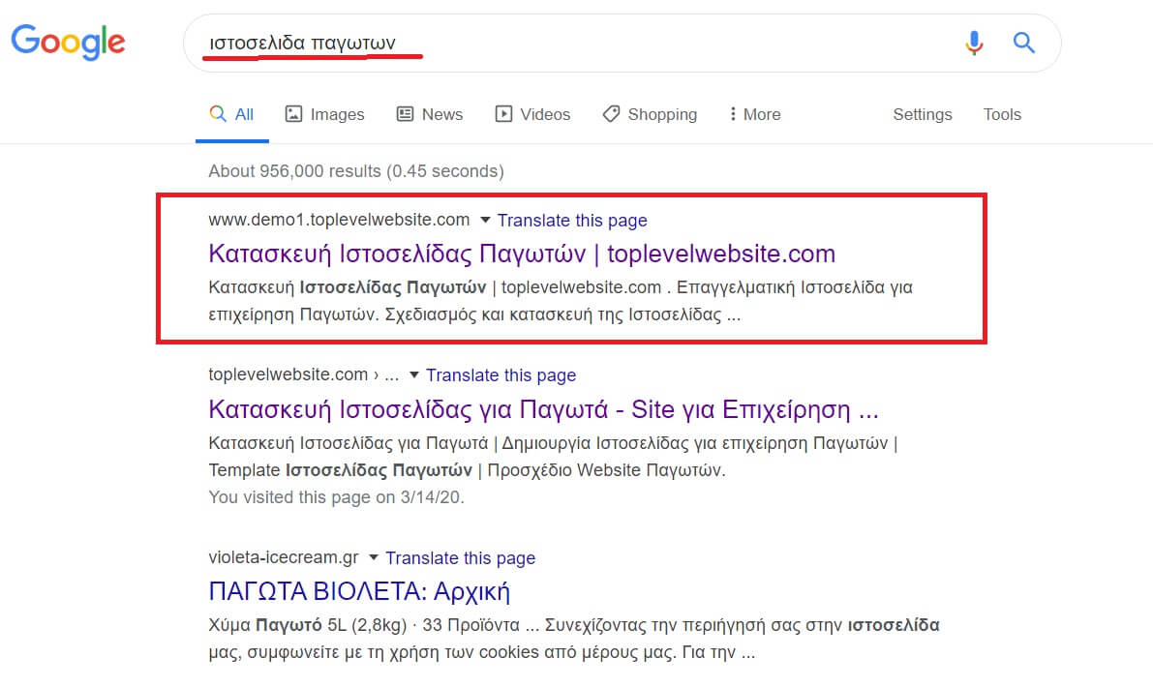Screen dimensions: 1153x688
Task: Click the Google logo
Action: (68, 42)
